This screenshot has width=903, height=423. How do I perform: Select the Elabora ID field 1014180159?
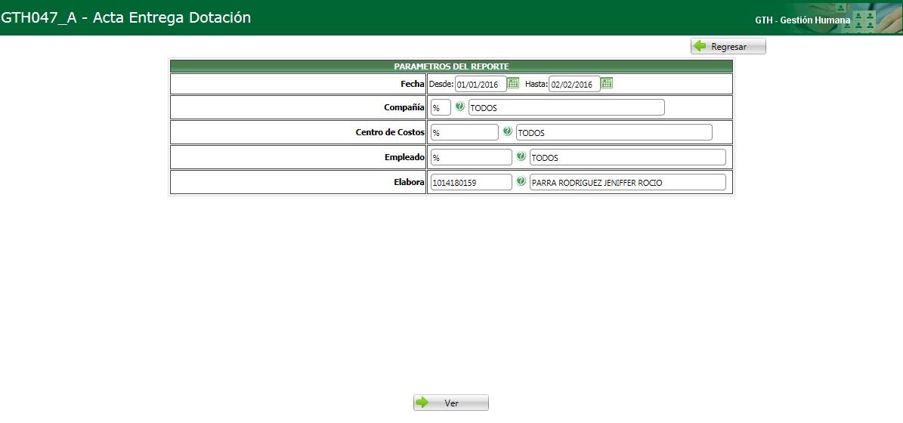[x=472, y=183]
